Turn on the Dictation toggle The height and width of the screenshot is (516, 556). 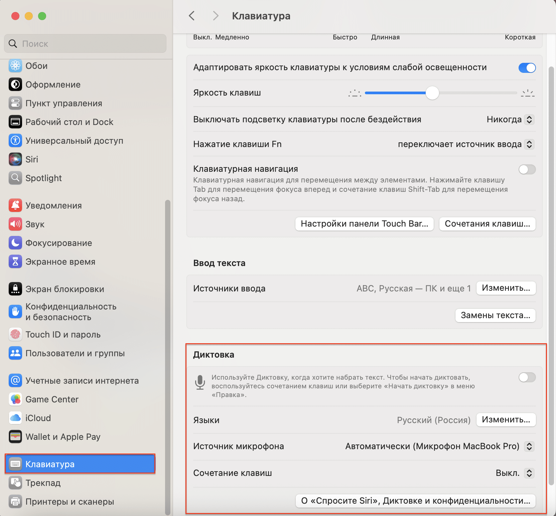[x=527, y=377]
